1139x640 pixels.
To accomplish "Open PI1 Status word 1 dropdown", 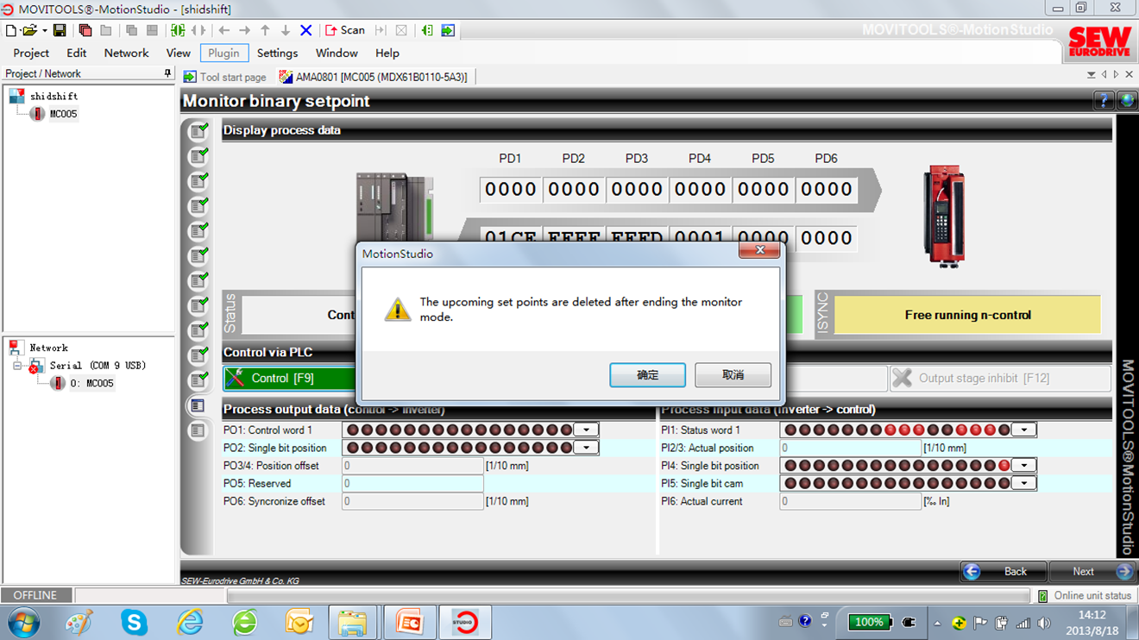I will [1024, 430].
